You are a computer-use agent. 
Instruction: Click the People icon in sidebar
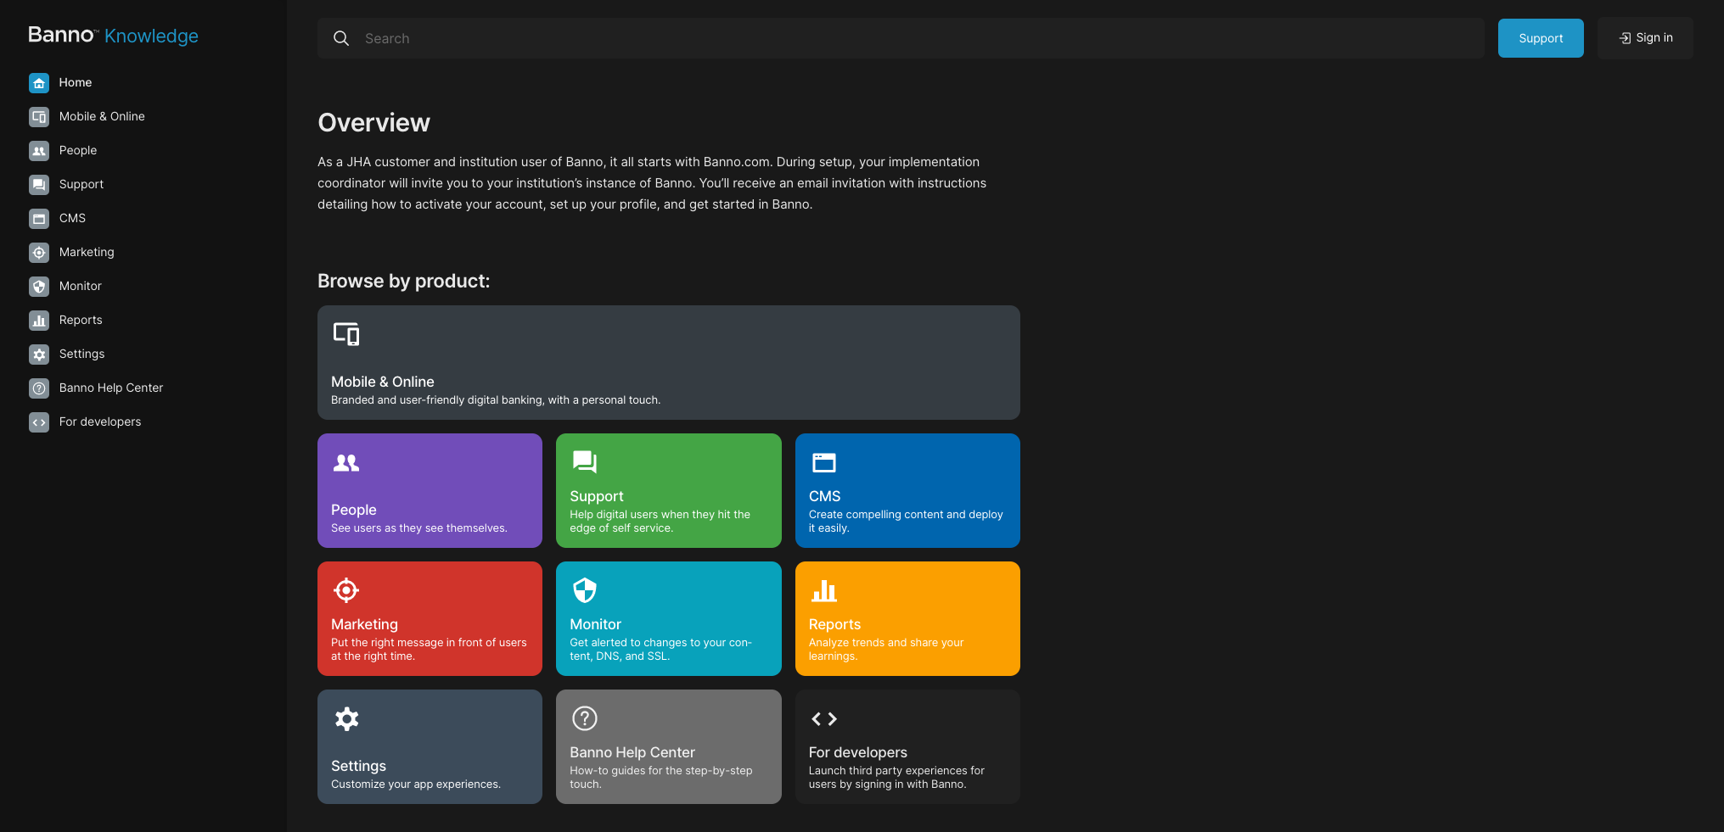(x=39, y=150)
